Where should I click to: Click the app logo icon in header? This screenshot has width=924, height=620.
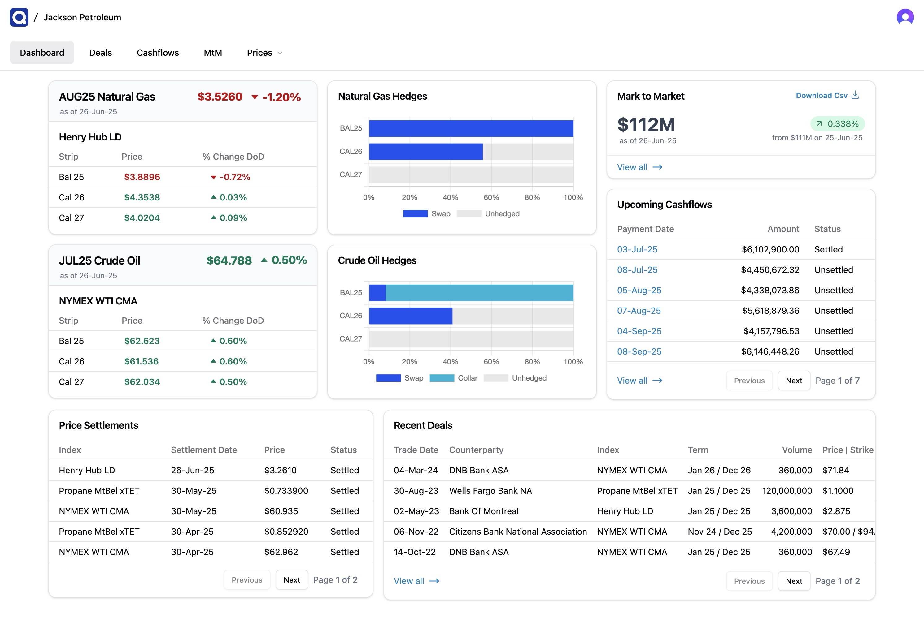tap(19, 17)
